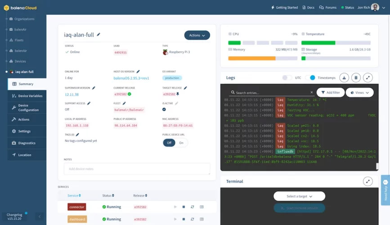
Task: Expand the Terminal panel to fullscreen
Action: pos(368,181)
